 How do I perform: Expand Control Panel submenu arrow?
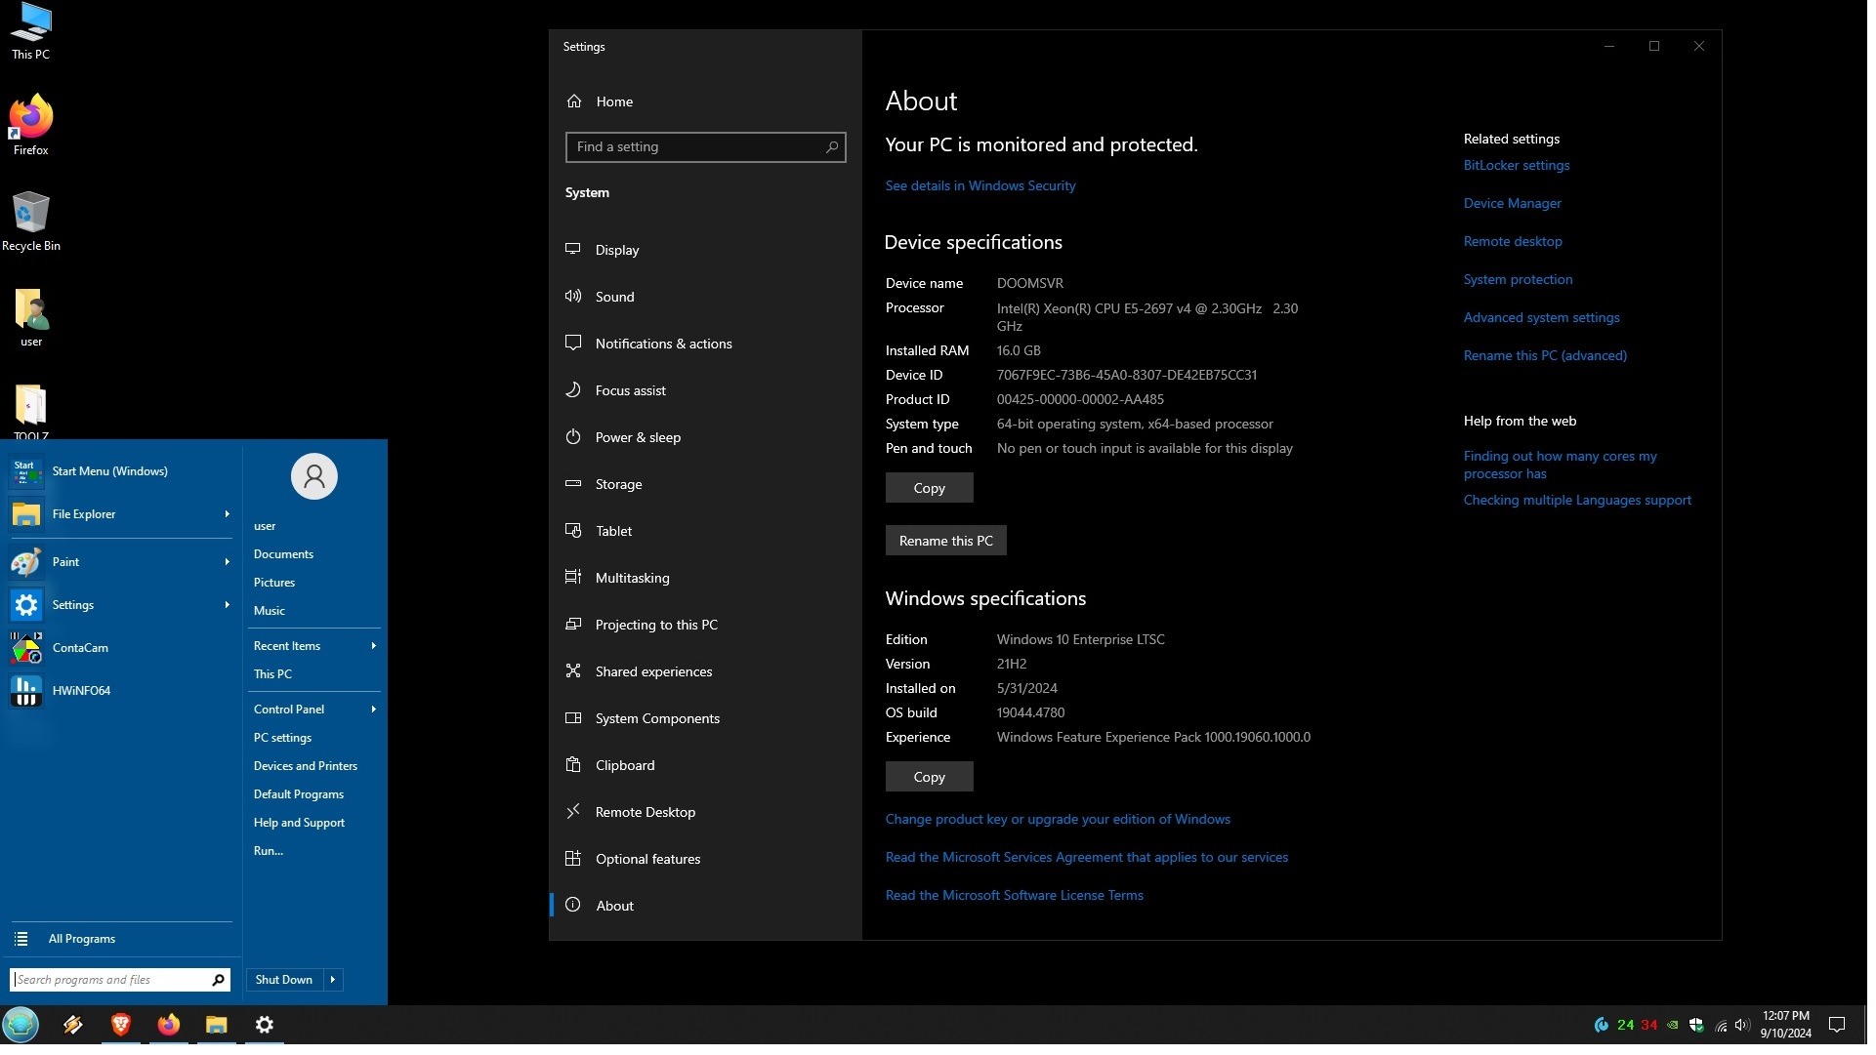coord(373,709)
